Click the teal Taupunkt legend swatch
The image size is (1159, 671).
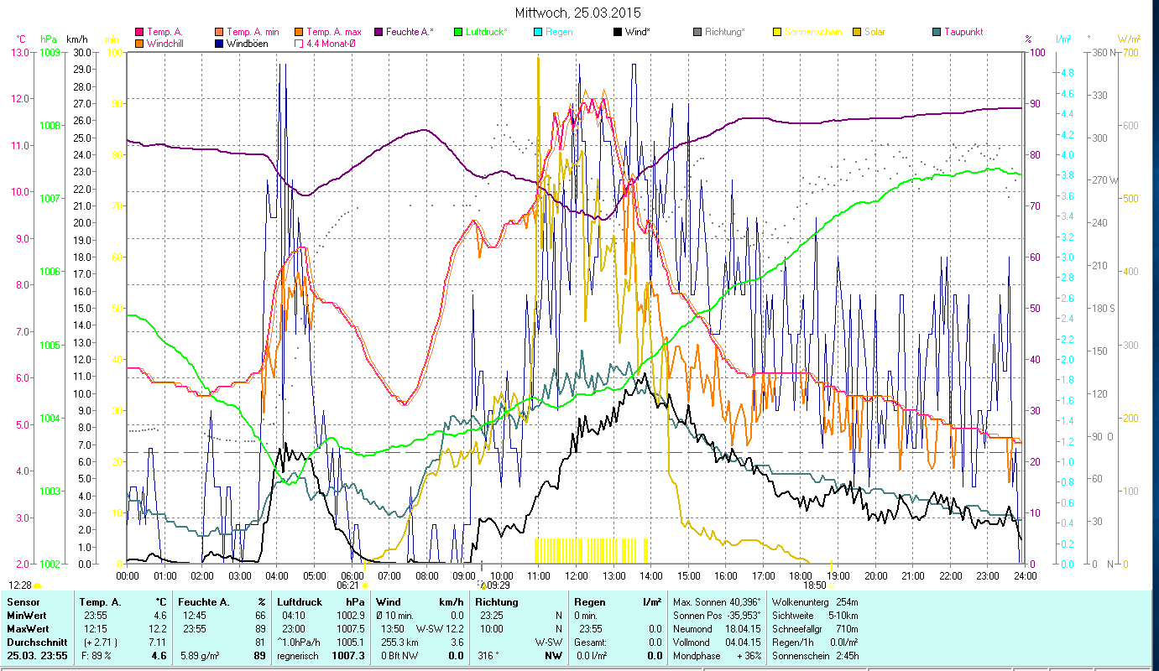coord(936,33)
